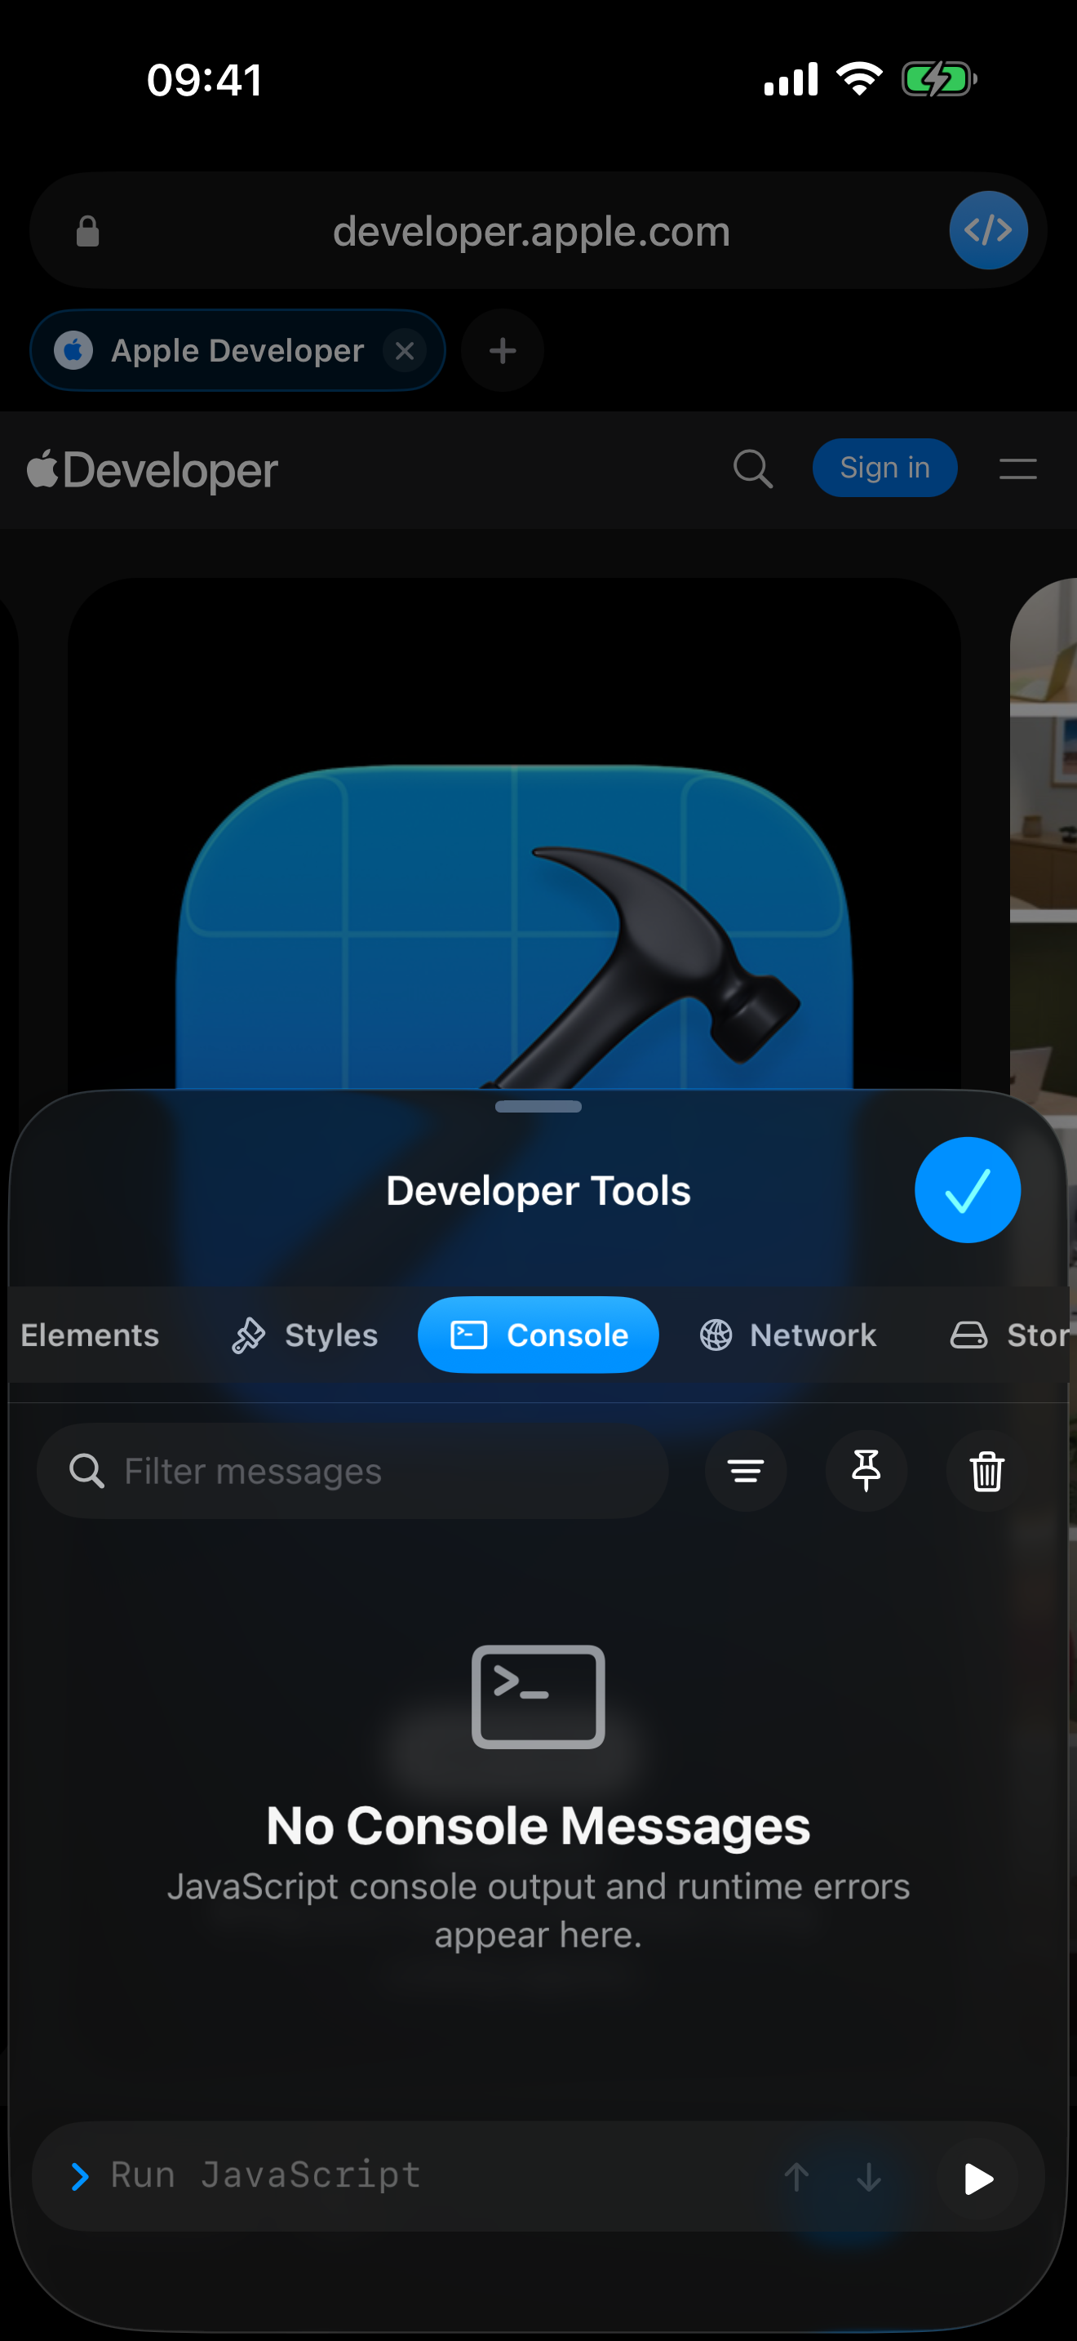Open the Network tab
Image resolution: width=1077 pixels, height=2341 pixels.
pyautogui.click(x=788, y=1335)
